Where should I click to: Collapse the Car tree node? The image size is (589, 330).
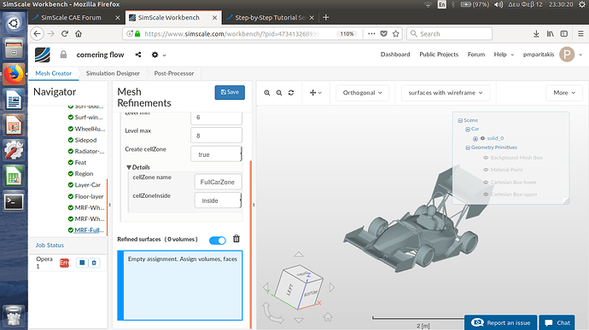click(x=468, y=130)
